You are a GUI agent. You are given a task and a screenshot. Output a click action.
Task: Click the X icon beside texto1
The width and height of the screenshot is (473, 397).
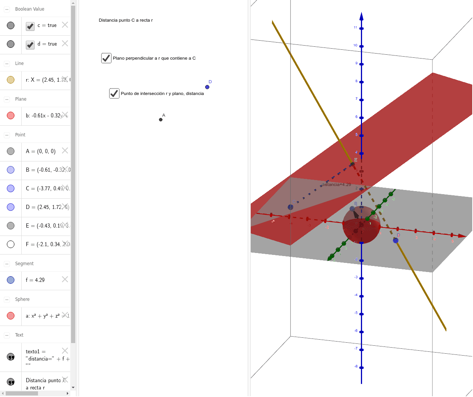[65, 351]
